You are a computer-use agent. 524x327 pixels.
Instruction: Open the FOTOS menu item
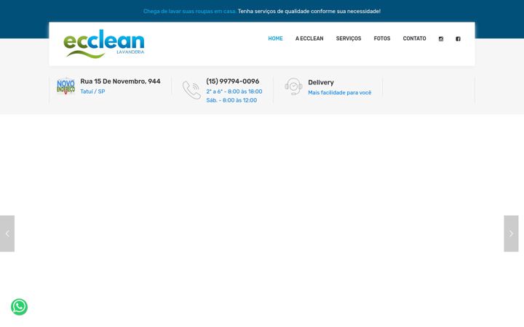pyautogui.click(x=382, y=39)
